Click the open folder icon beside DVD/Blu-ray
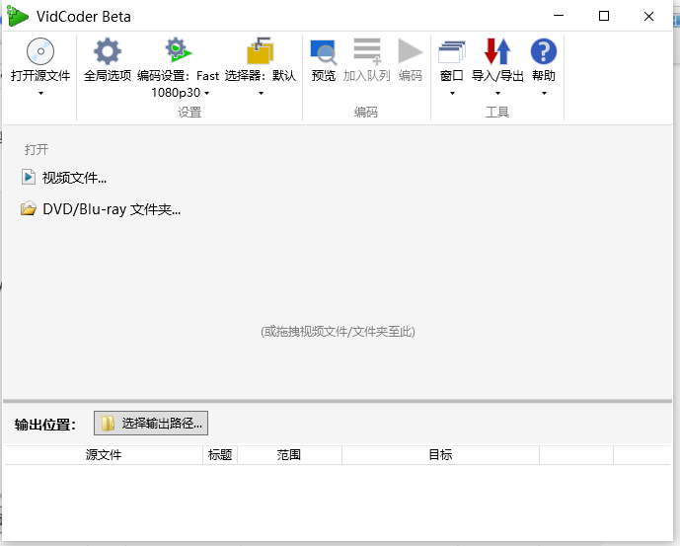Screen dimensions: 680x546 point(29,208)
